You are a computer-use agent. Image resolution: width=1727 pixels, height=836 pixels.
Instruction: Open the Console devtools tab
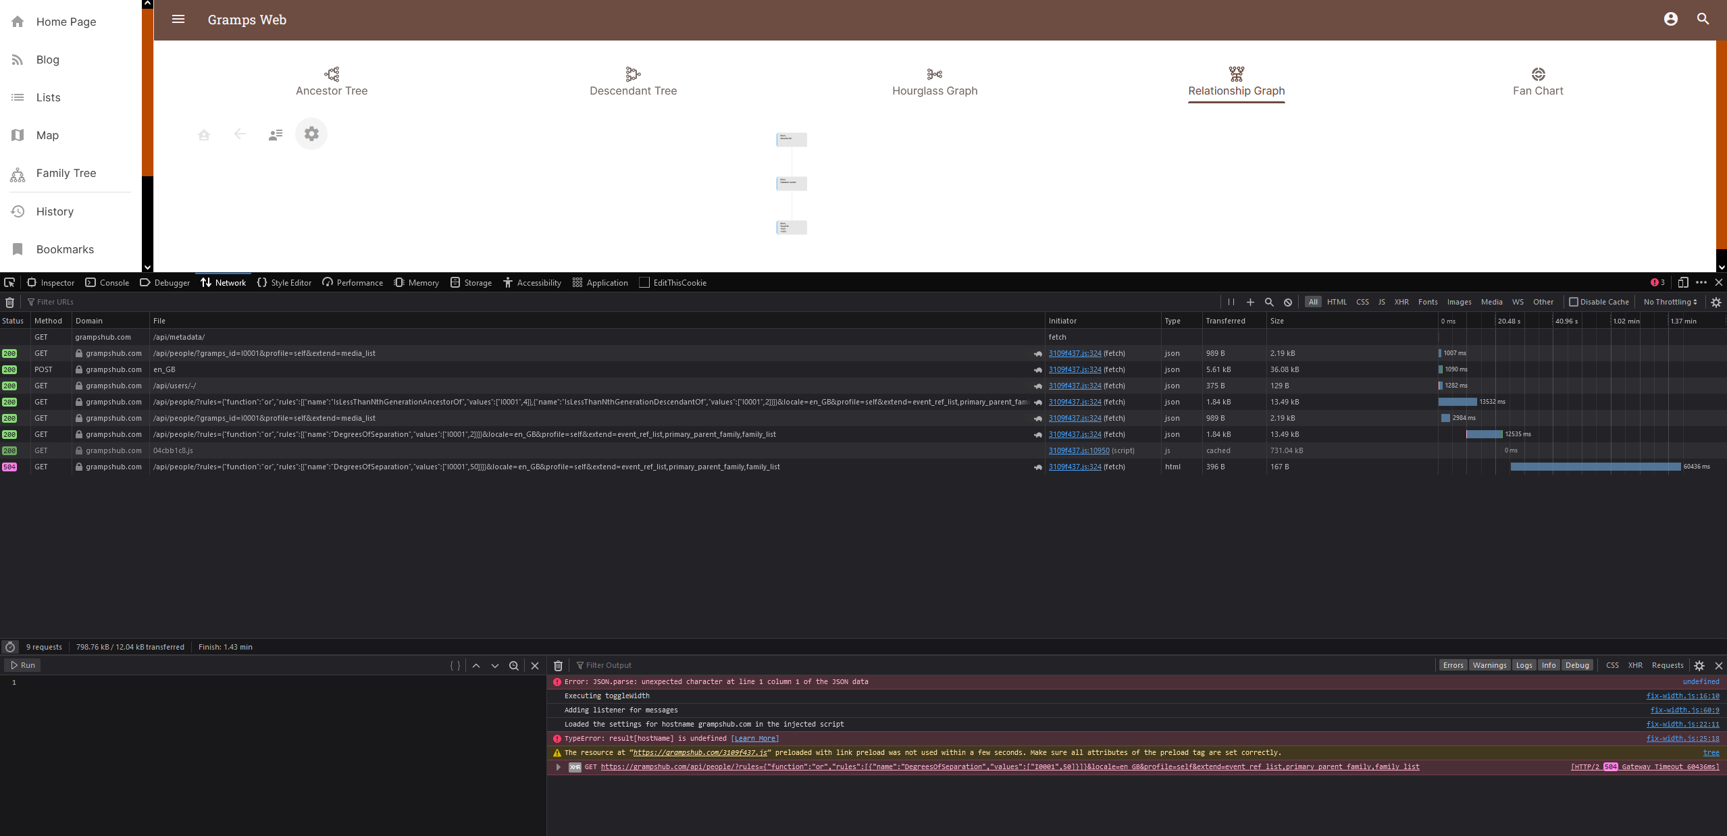107,283
